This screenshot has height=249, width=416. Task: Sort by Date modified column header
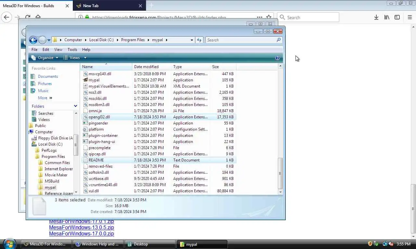(x=152, y=67)
